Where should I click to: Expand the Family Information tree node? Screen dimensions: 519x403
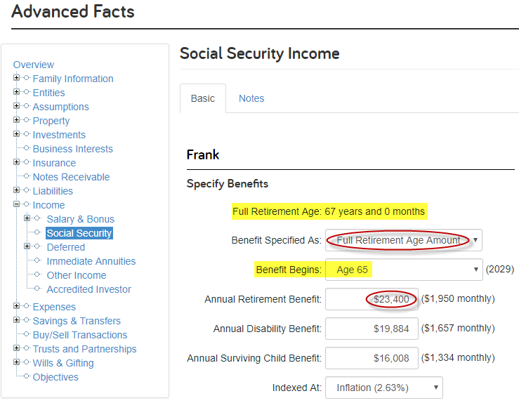tap(16, 78)
